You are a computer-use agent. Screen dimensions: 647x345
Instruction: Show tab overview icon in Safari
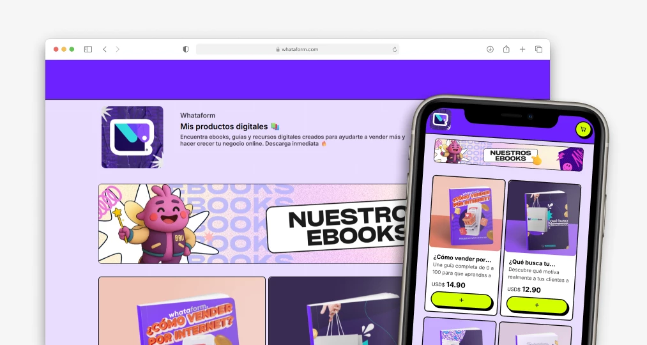tap(538, 49)
